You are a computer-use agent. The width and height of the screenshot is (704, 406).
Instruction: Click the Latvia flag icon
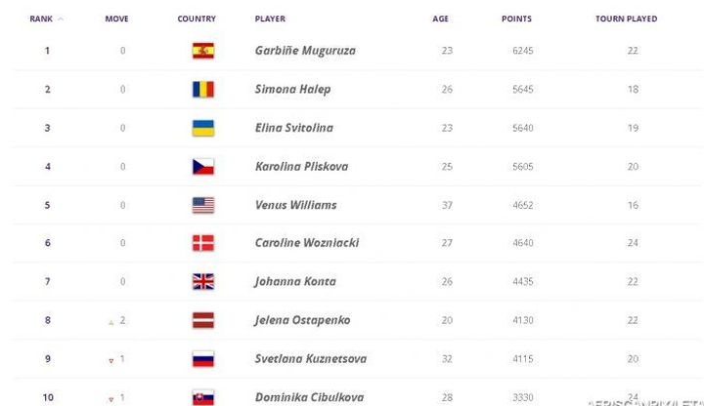point(203,320)
